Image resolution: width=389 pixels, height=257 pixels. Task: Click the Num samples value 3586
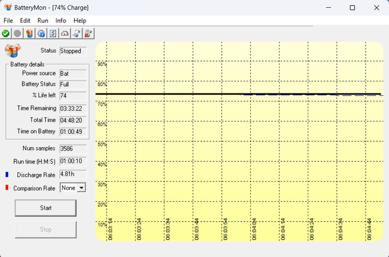pos(73,149)
